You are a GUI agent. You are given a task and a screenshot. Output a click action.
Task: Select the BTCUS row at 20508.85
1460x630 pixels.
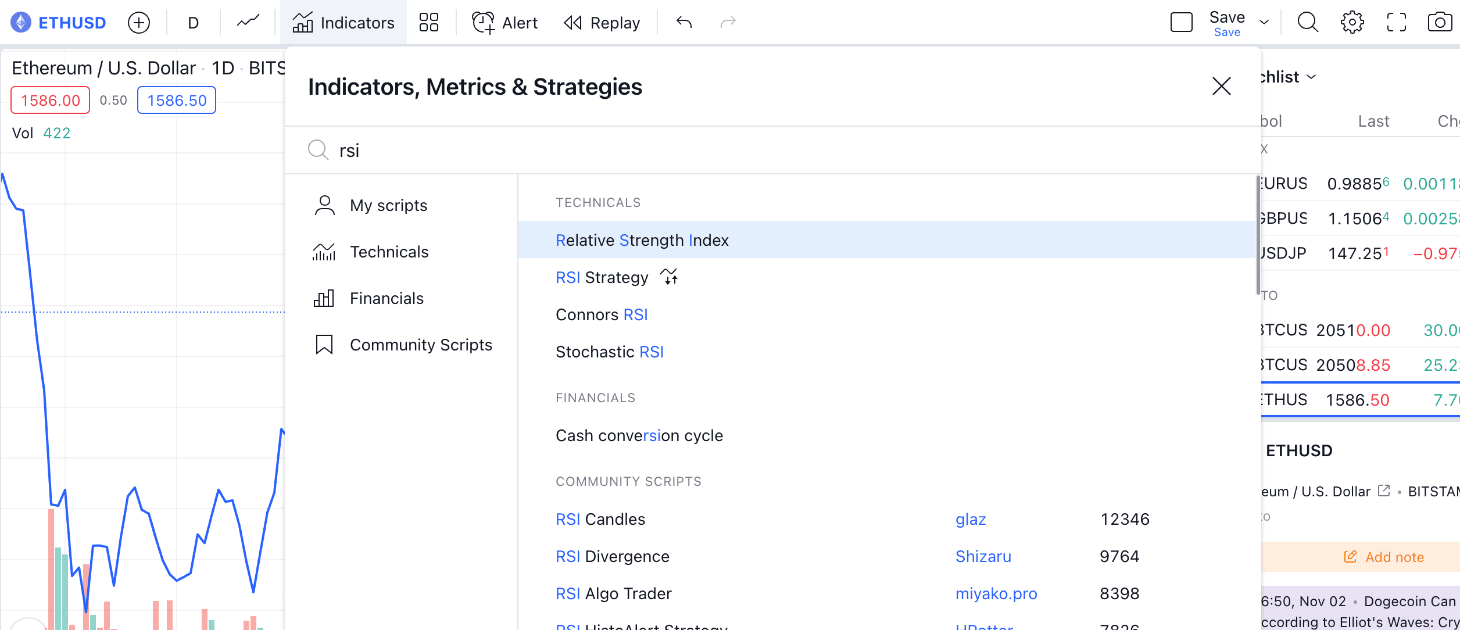tap(1360, 365)
